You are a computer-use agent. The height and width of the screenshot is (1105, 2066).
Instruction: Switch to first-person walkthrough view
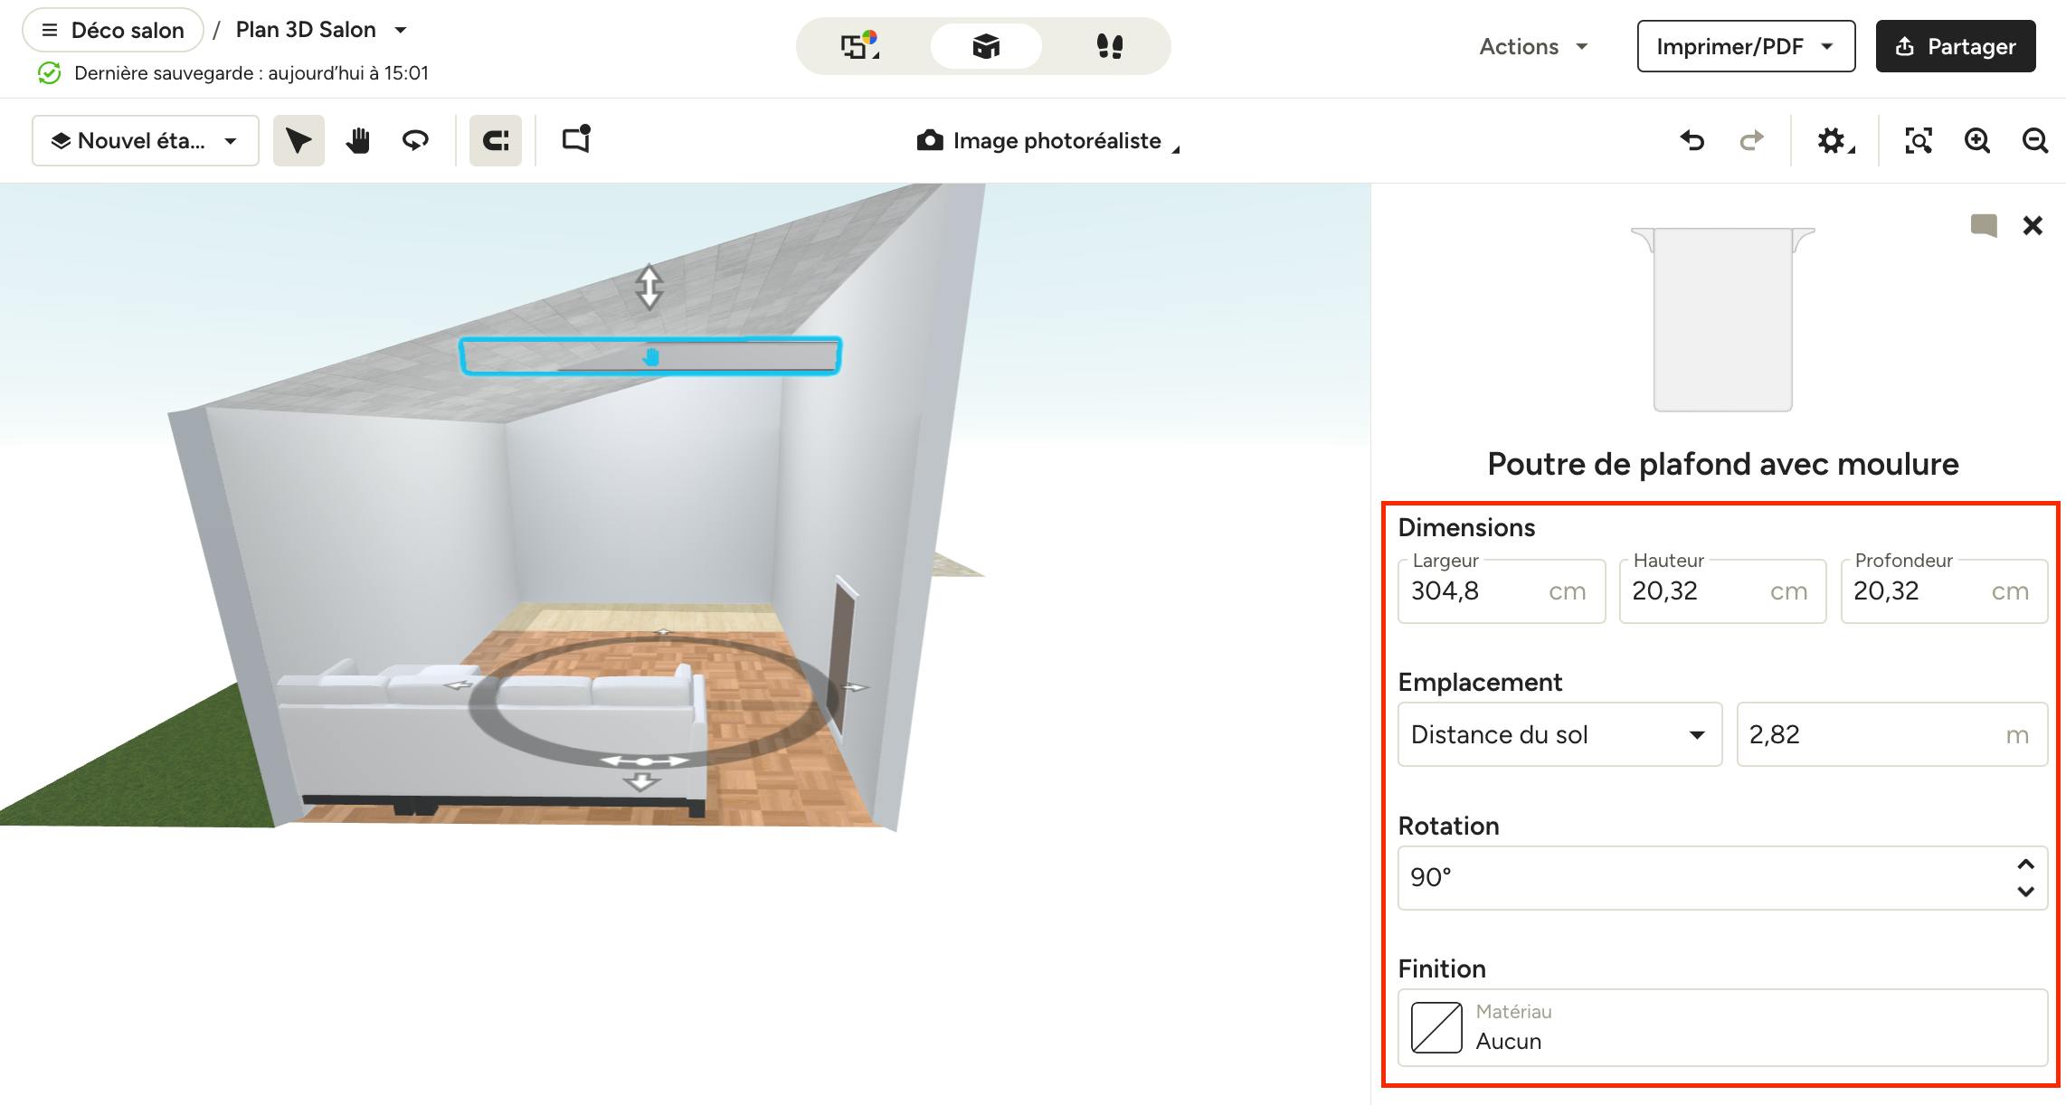[1109, 46]
